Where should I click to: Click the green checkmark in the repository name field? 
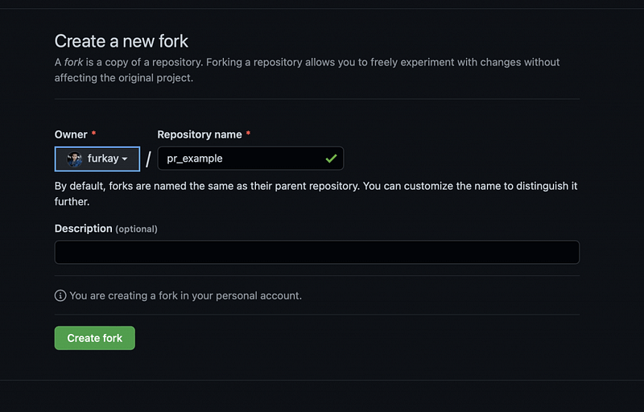click(331, 159)
